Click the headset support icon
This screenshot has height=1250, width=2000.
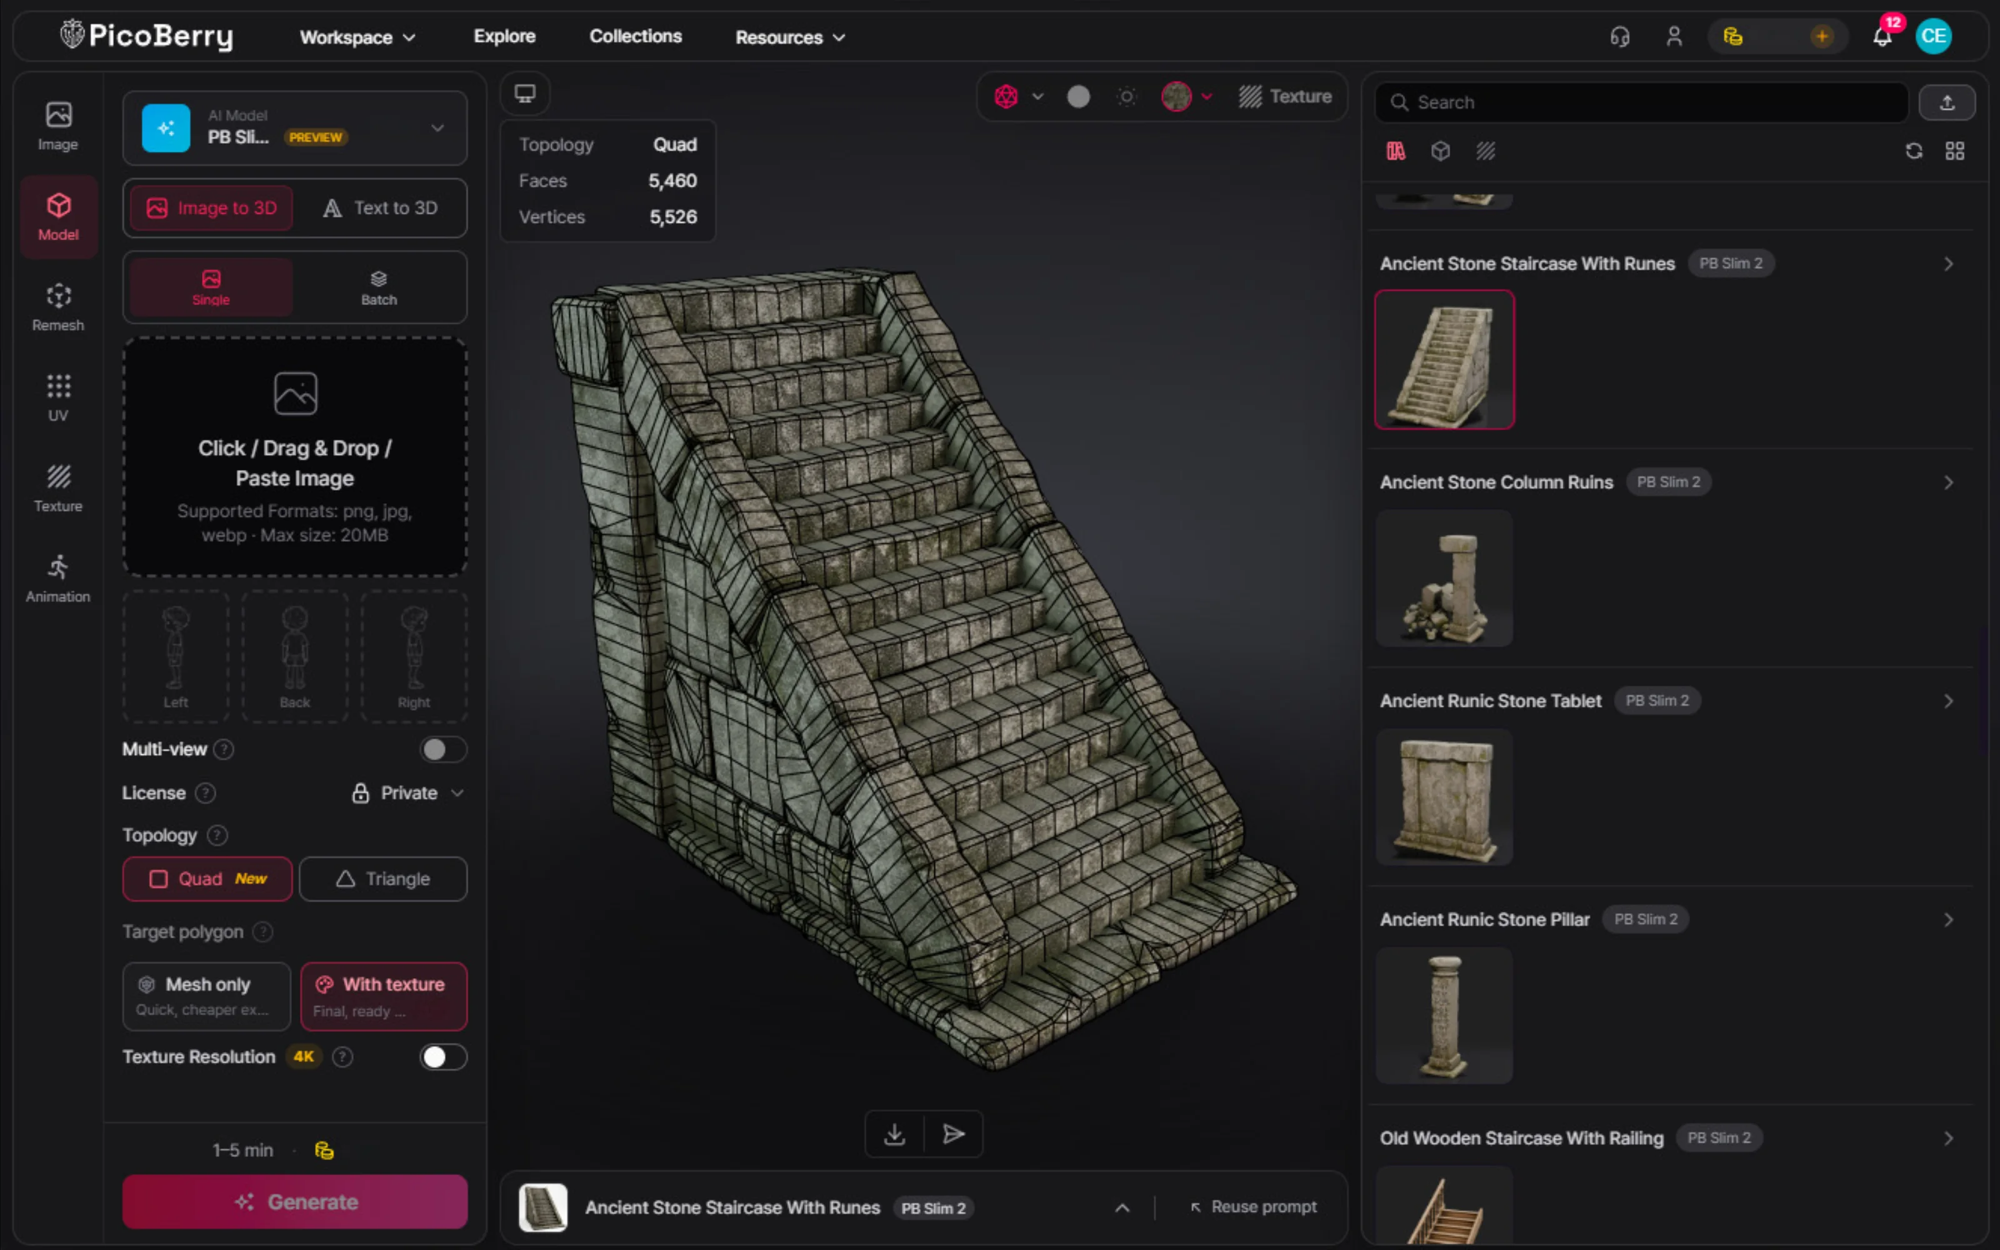point(1620,36)
